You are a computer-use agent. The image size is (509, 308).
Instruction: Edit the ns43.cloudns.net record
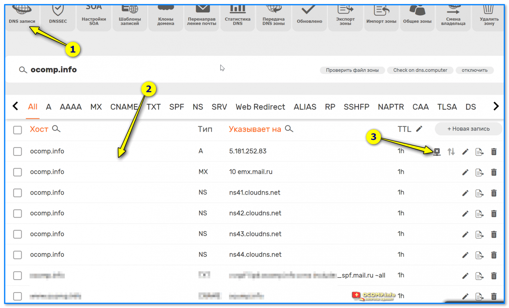click(465, 235)
